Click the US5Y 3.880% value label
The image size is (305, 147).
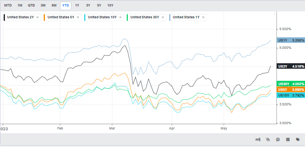[x=291, y=90]
